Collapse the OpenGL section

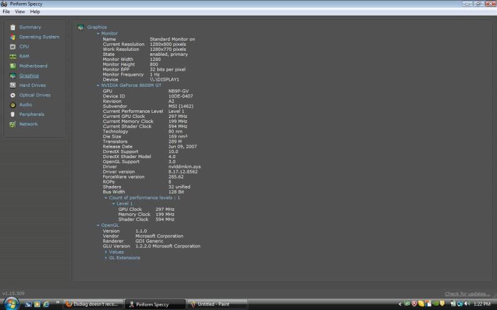tap(98, 225)
